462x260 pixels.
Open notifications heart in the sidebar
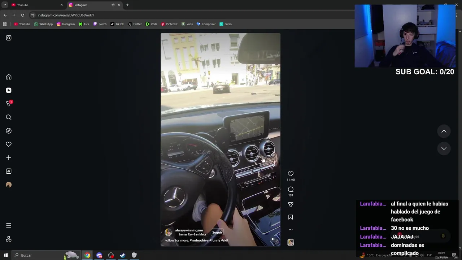click(x=9, y=144)
